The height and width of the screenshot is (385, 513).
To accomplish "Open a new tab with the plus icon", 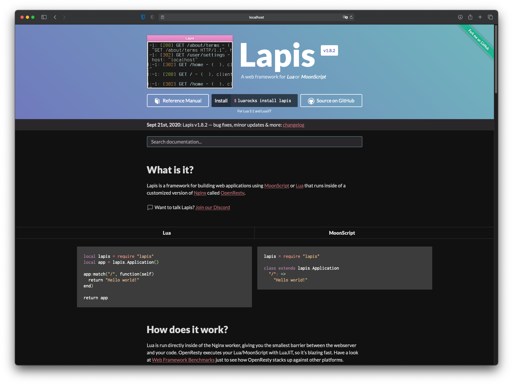I will pos(480,17).
